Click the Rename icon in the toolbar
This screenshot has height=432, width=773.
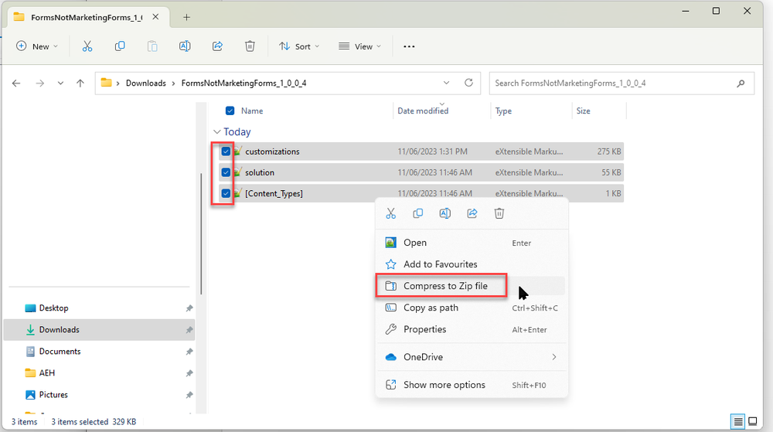185,46
